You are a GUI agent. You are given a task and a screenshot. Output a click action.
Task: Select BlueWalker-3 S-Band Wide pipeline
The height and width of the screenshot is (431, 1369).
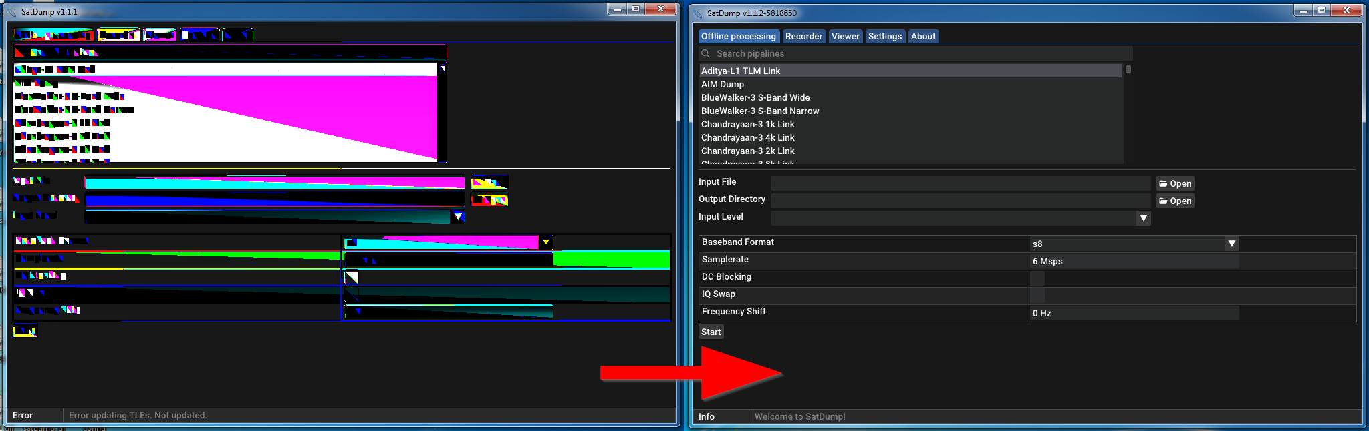pos(910,97)
